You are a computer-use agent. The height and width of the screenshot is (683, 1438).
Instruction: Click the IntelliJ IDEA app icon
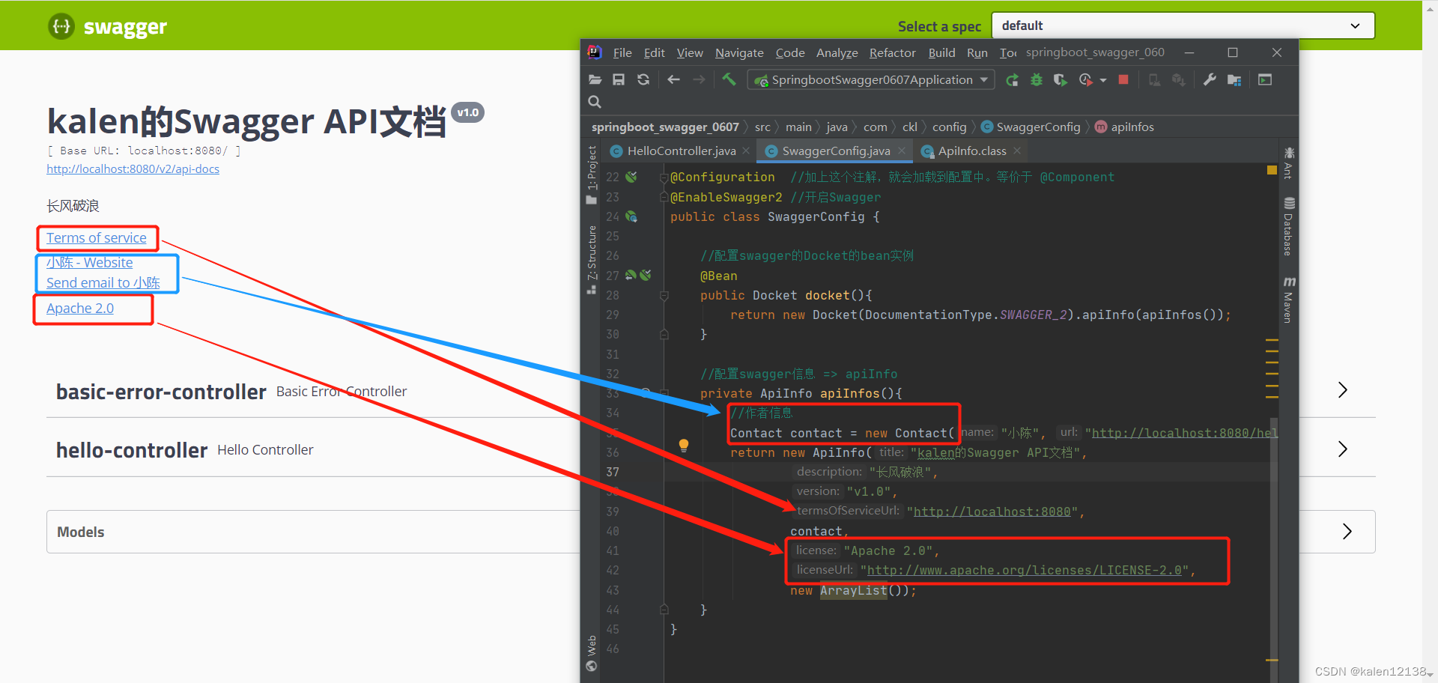[x=595, y=52]
